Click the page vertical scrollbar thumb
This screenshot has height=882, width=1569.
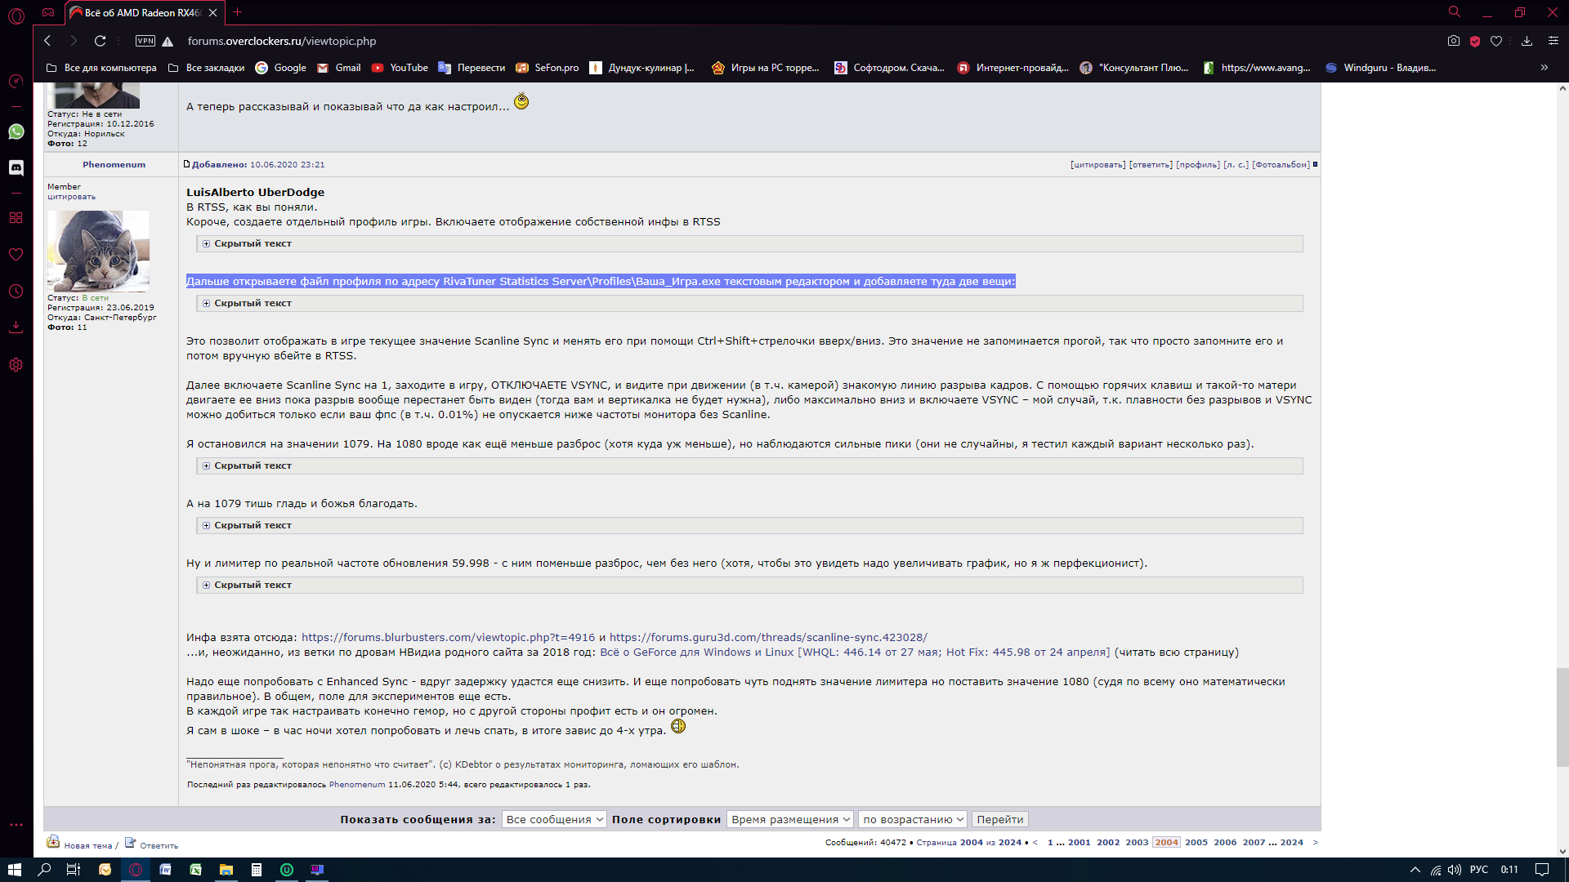pos(1562,716)
